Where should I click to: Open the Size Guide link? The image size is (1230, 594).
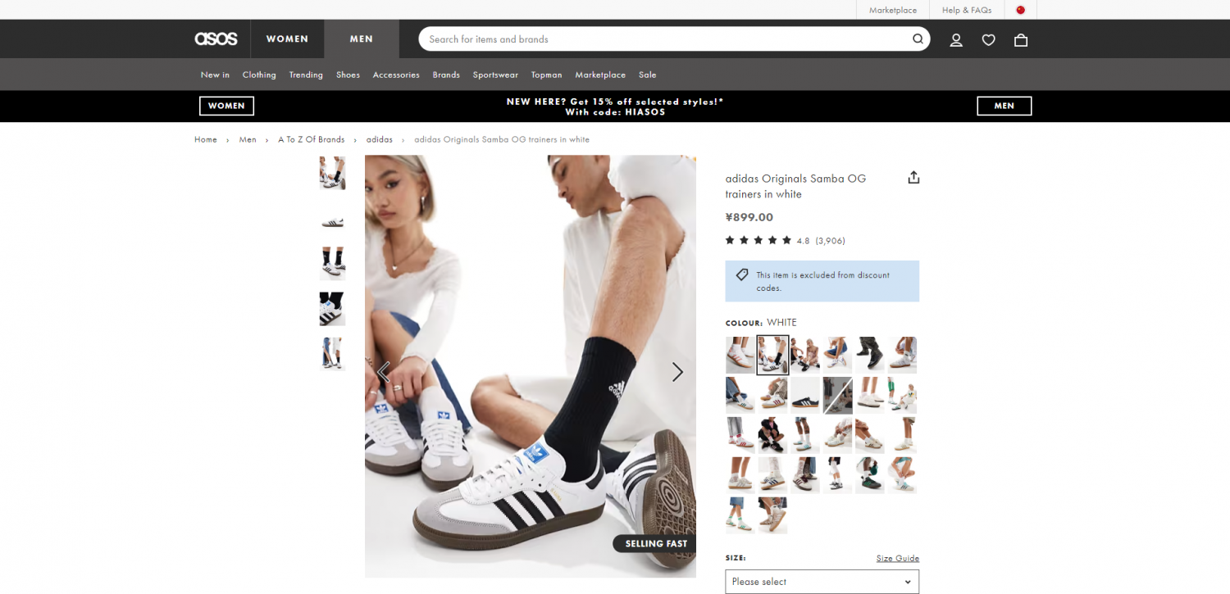[x=898, y=558]
